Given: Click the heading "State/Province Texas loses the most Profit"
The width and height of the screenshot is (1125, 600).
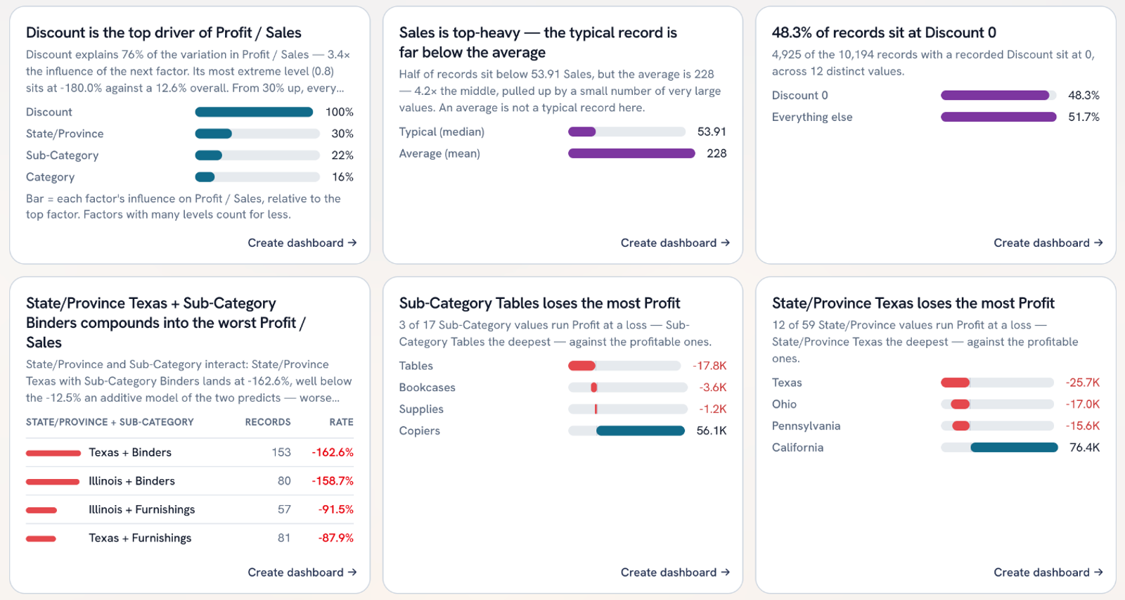Looking at the screenshot, I should click(x=913, y=303).
